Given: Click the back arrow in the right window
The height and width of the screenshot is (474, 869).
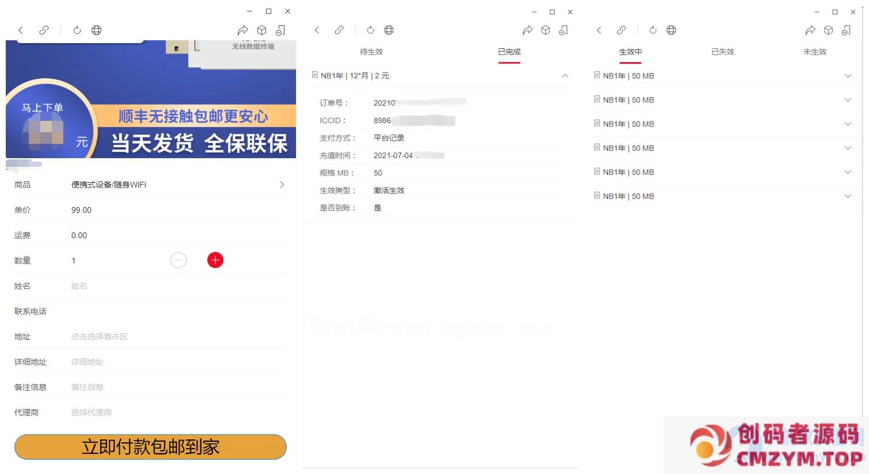Looking at the screenshot, I should (599, 30).
